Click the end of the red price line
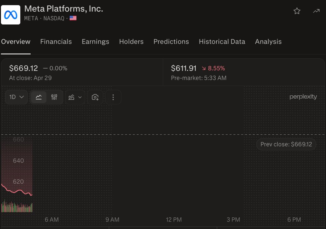Viewport: 326px width, 229px height. (x=32, y=195)
